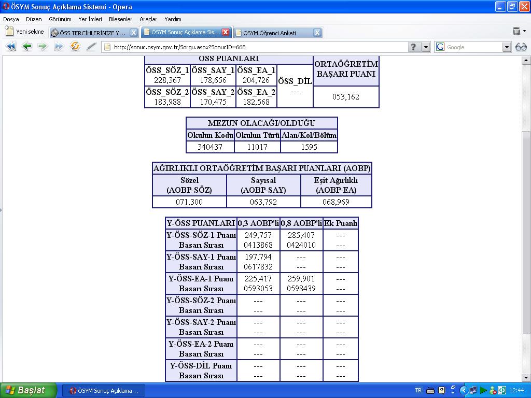
Task: Expand the address bar history dropdown
Action: pyautogui.click(x=426, y=47)
